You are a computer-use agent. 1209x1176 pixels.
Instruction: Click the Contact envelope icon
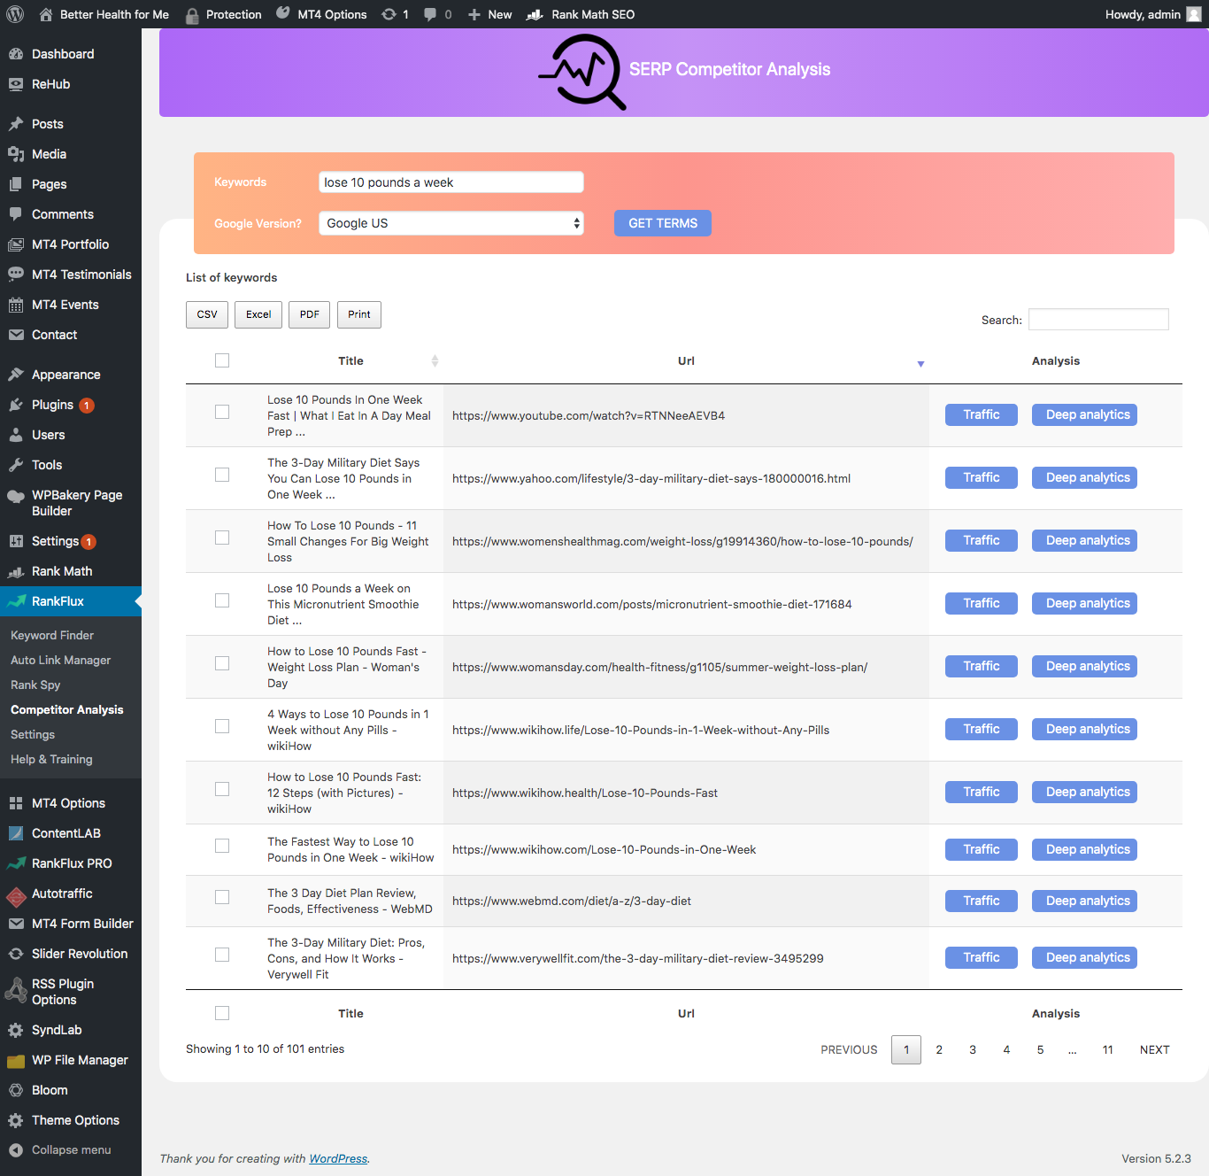16,335
